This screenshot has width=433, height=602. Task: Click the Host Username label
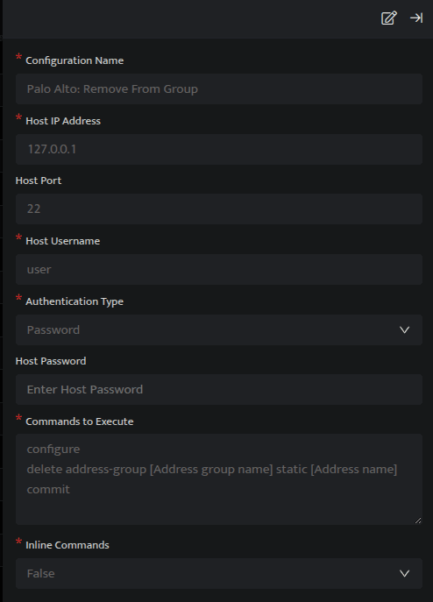[62, 241]
